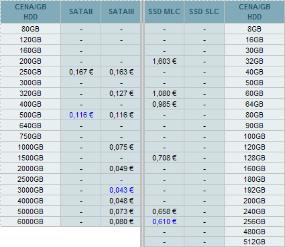Click the 0,163 € price cell

(121, 72)
